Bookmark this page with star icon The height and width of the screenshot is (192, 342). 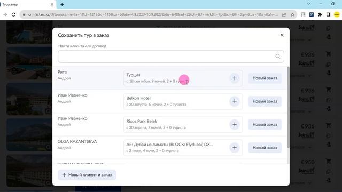coord(292,14)
